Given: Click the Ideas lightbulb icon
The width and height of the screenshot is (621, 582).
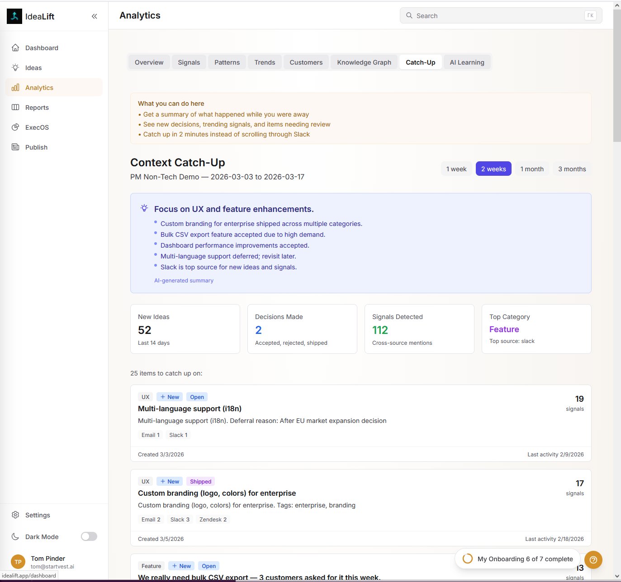Looking at the screenshot, I should (x=15, y=68).
